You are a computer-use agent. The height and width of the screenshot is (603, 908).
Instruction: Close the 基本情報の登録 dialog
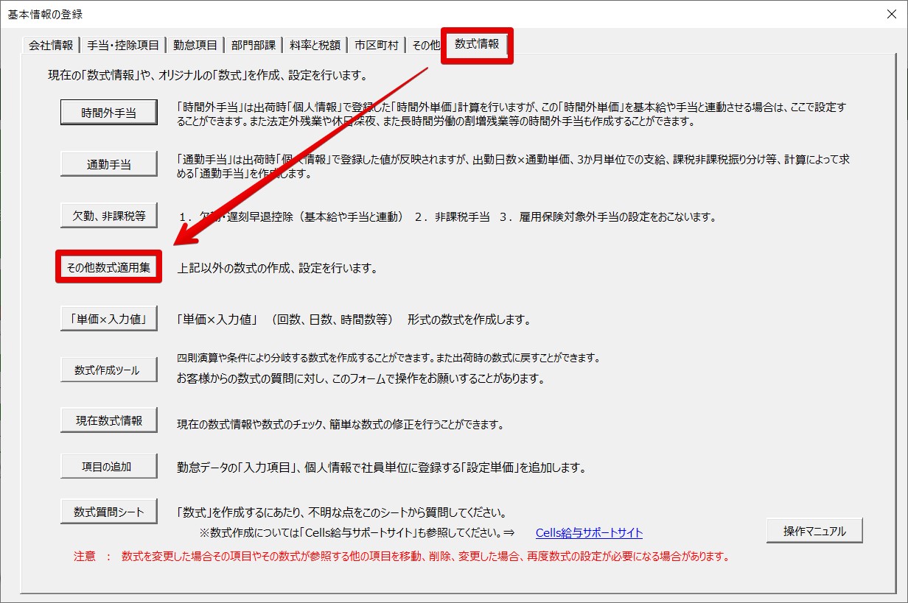pos(891,14)
